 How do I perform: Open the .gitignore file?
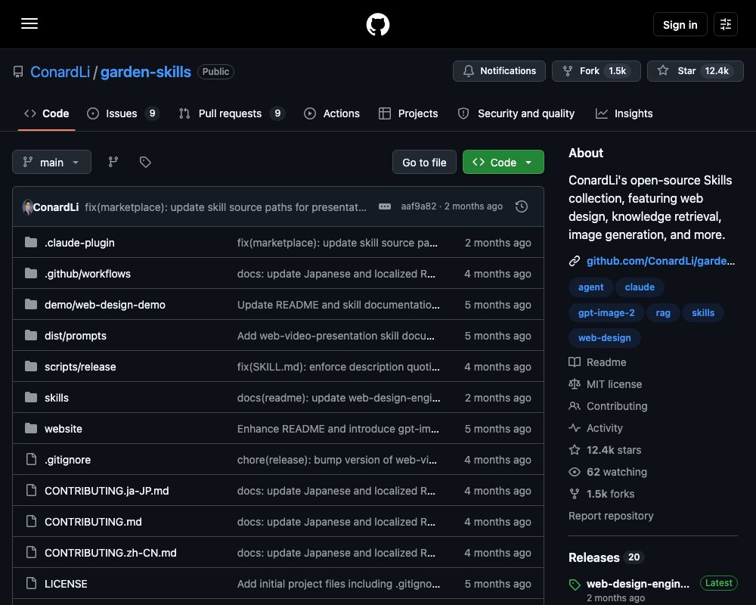pyautogui.click(x=67, y=460)
